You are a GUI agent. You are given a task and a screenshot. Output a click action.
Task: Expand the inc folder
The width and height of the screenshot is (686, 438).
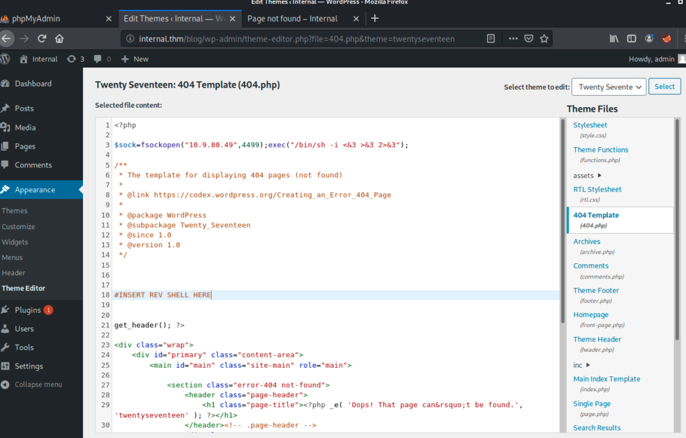click(x=581, y=365)
